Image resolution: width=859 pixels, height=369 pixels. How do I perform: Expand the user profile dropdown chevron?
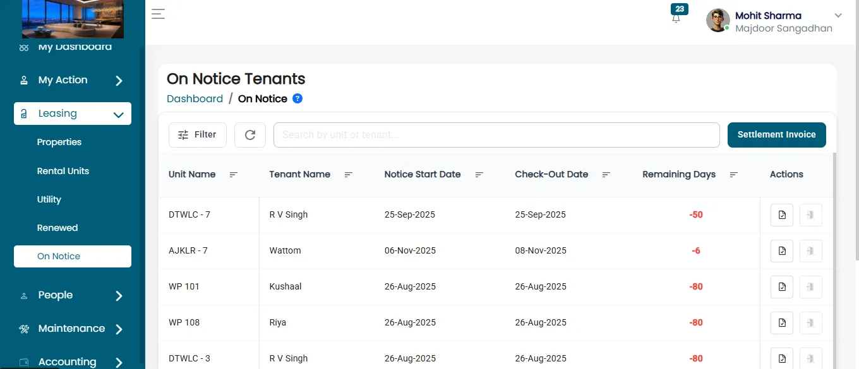click(838, 16)
